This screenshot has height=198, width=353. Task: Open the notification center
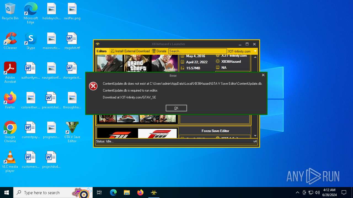coord(344,193)
